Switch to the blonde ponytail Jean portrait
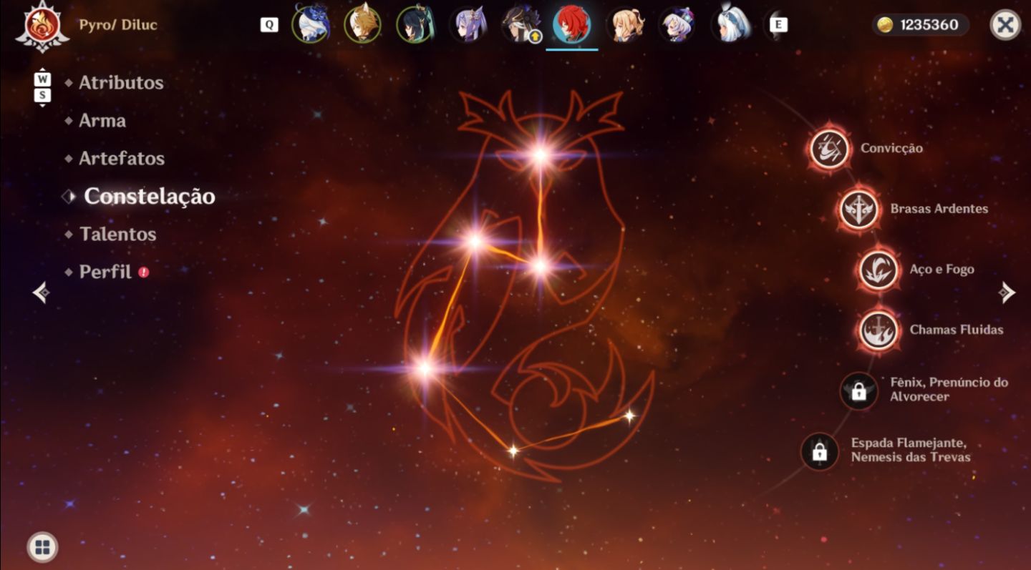The image size is (1031, 570). [624, 24]
